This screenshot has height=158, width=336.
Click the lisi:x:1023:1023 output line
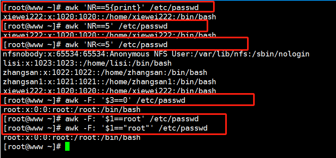(87, 63)
